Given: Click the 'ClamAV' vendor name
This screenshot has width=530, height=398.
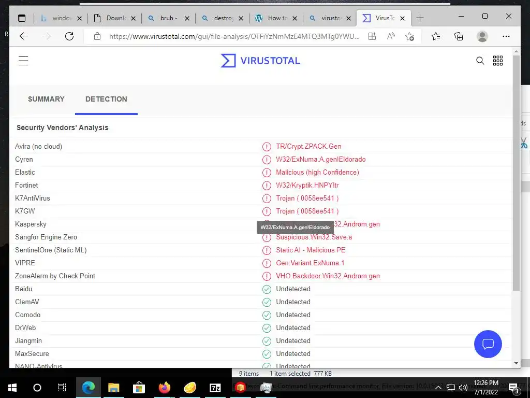Looking at the screenshot, I should click(x=27, y=302).
